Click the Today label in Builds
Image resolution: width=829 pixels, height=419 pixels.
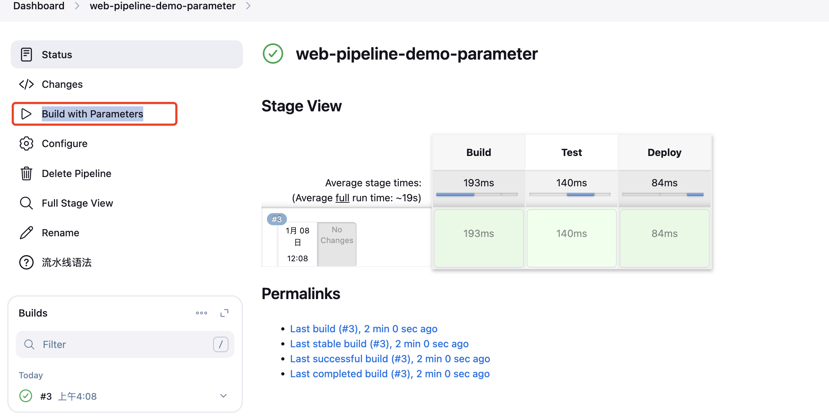pos(31,375)
